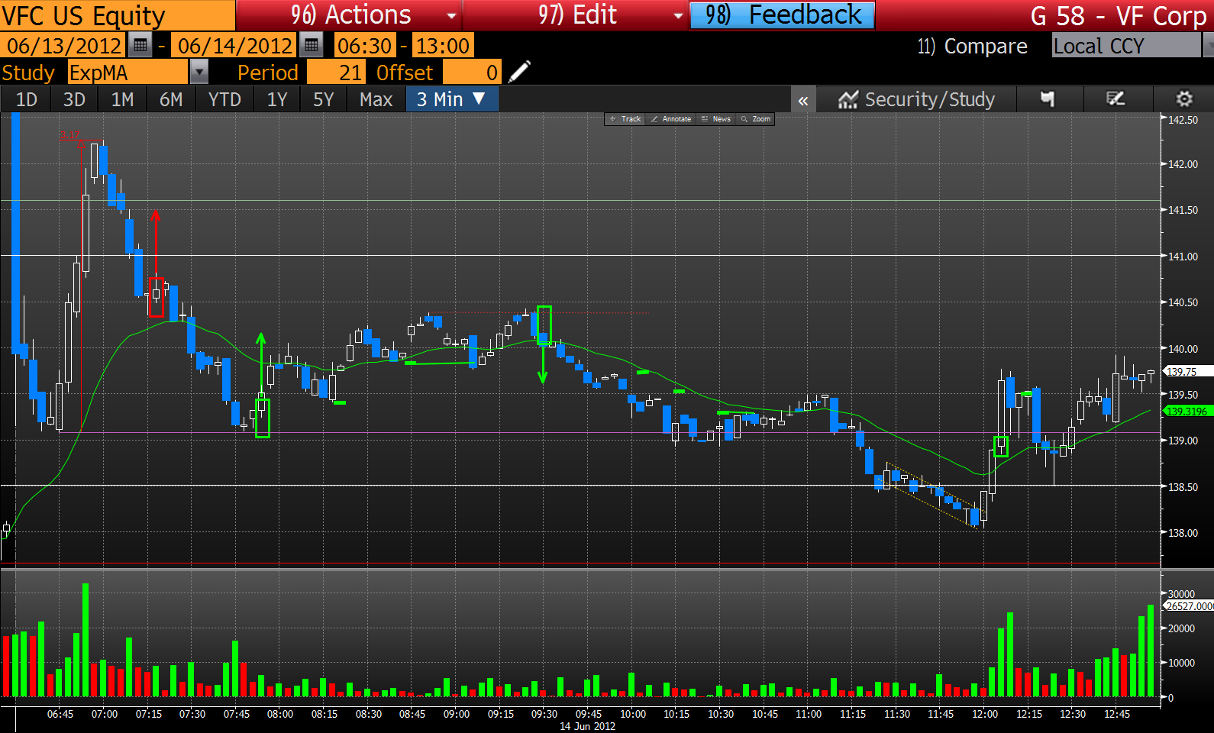The width and height of the screenshot is (1214, 733).
Task: Open the Local CCY currency selector
Action: (1126, 46)
